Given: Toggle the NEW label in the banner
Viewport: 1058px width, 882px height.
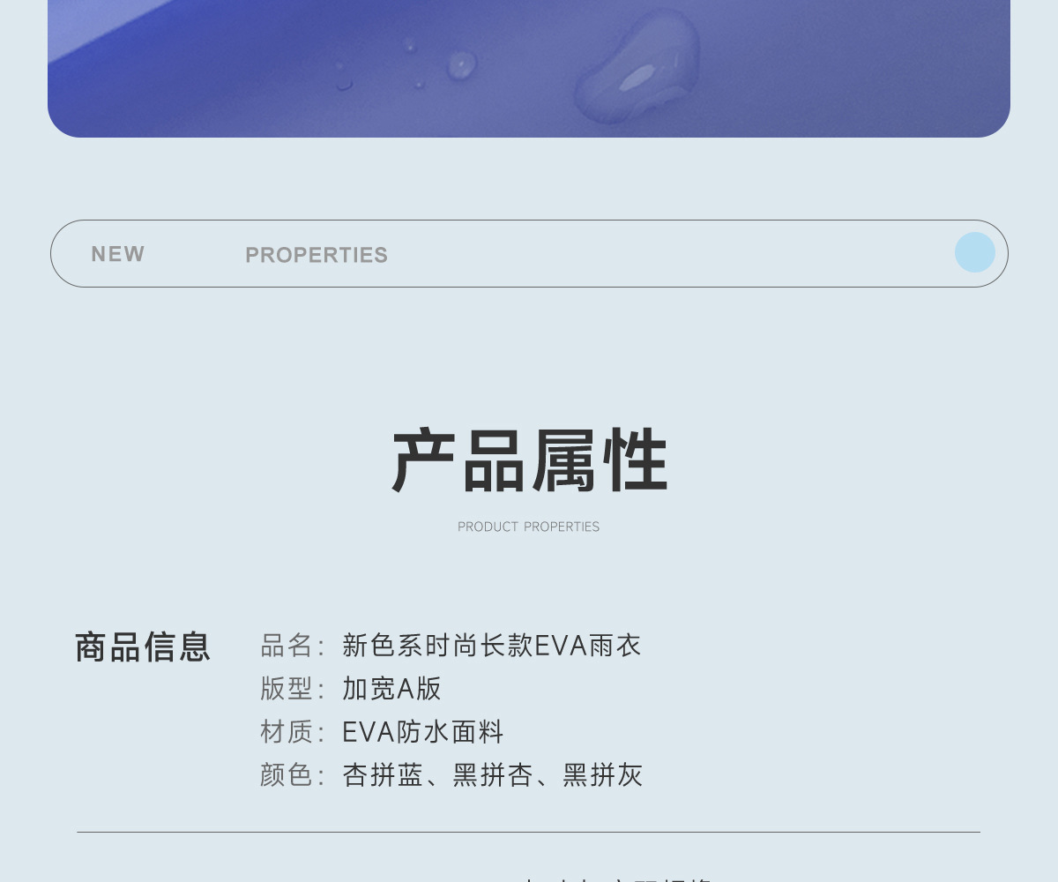Looking at the screenshot, I should (118, 254).
